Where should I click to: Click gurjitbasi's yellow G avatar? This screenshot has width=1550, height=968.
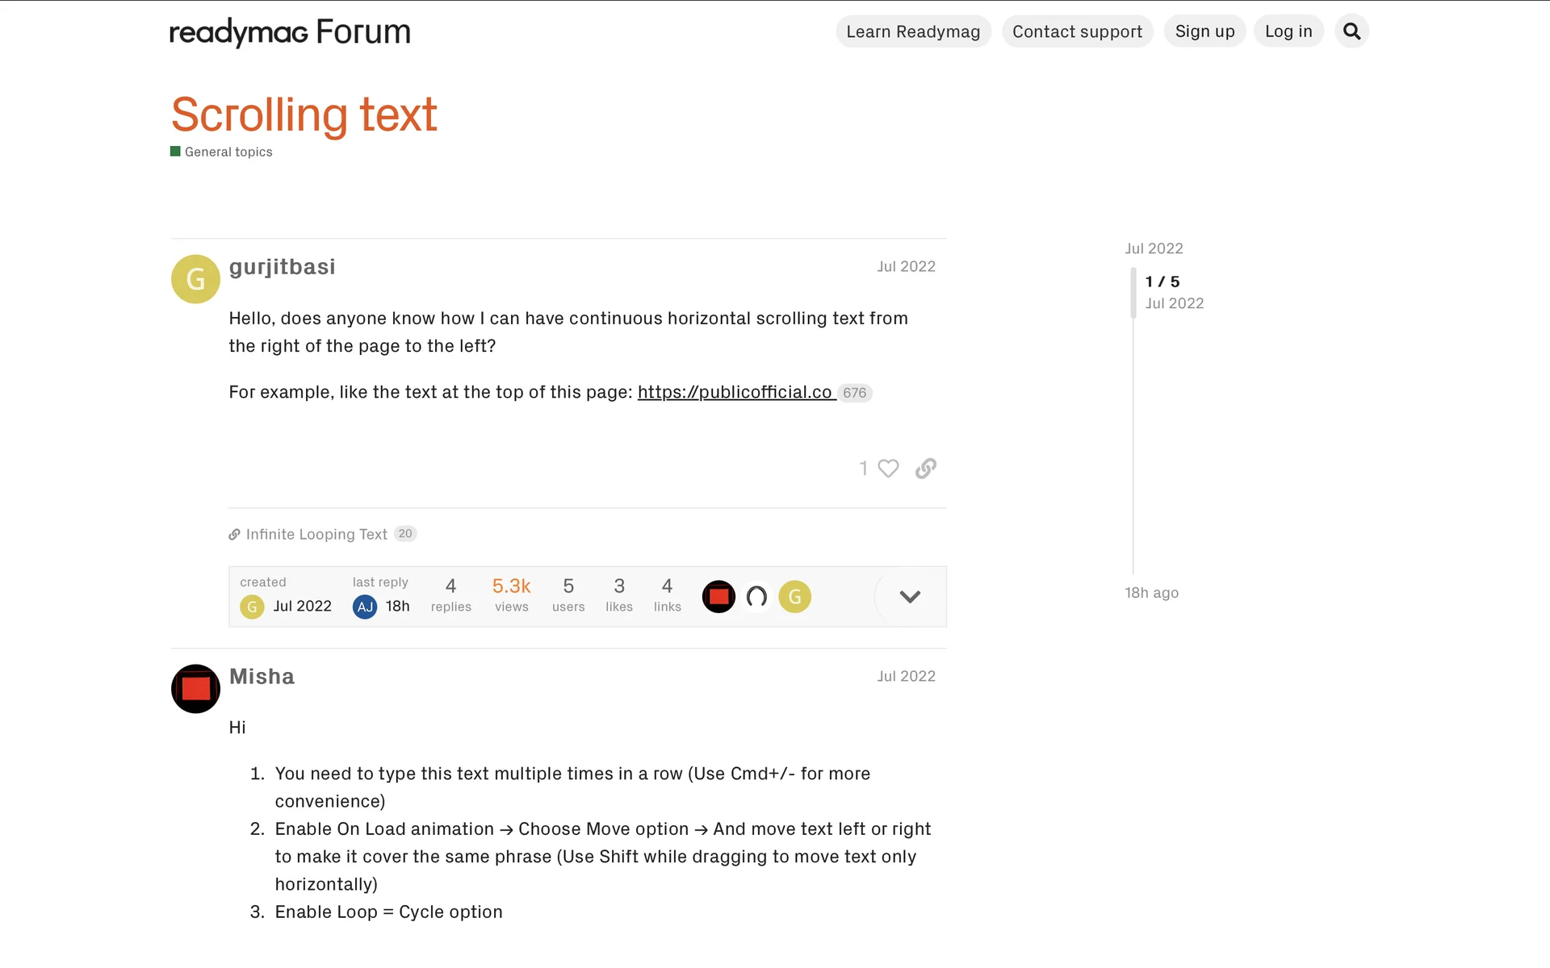click(x=195, y=279)
